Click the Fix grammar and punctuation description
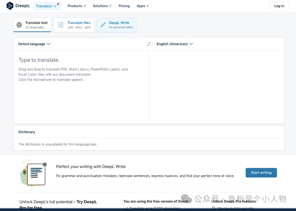The height and width of the screenshot is (211, 296). (145, 176)
